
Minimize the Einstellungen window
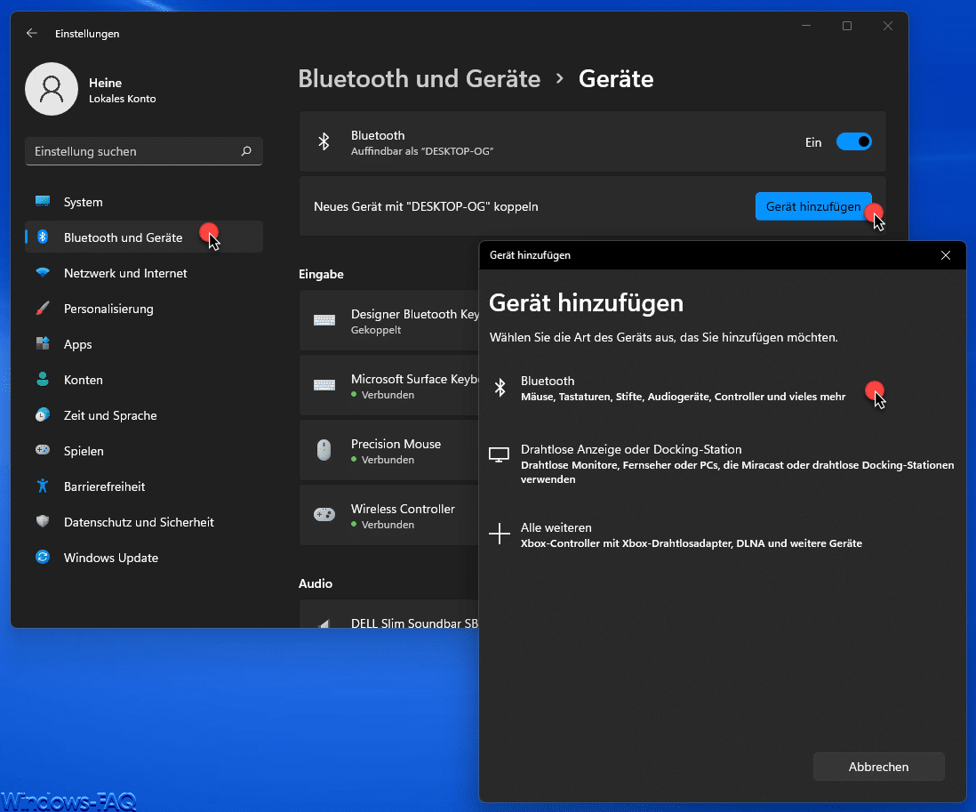806,26
